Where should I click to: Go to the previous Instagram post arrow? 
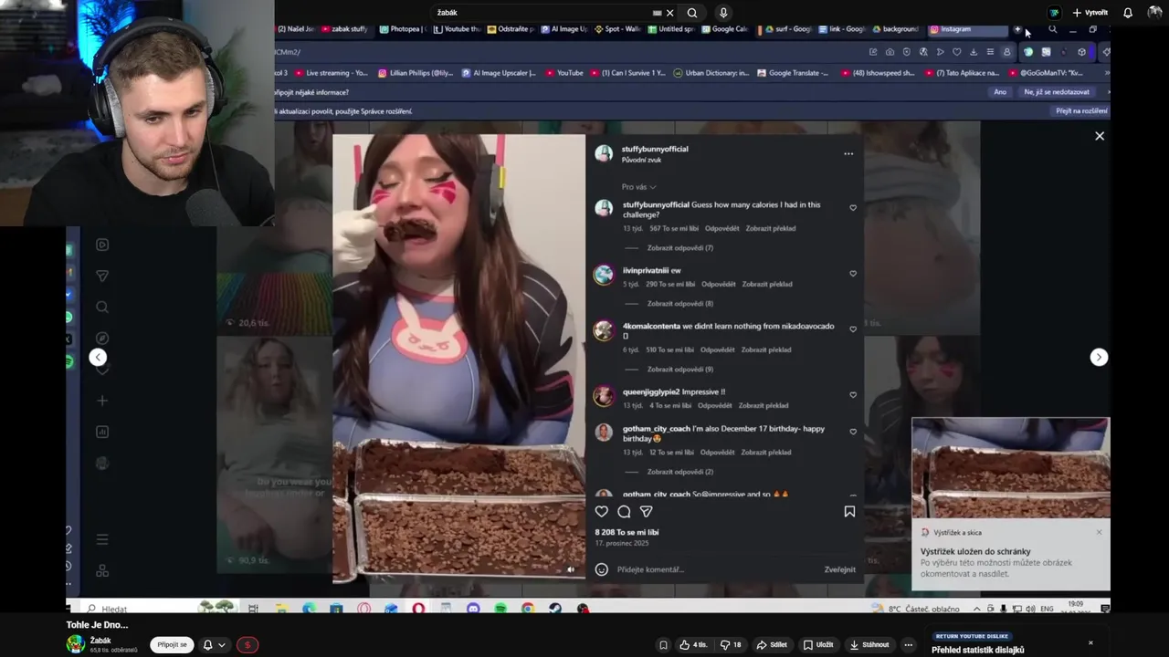click(98, 358)
